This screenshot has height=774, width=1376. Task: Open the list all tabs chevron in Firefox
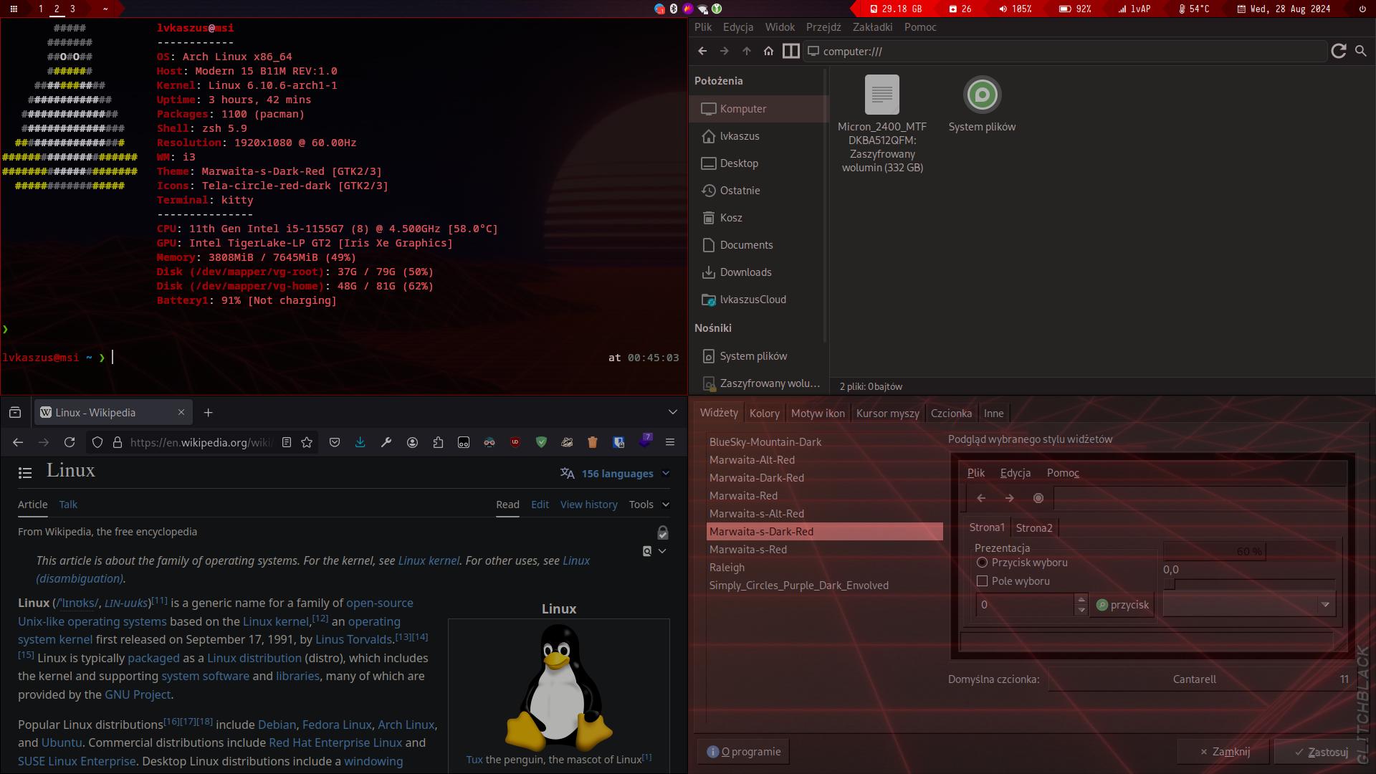[x=672, y=412]
